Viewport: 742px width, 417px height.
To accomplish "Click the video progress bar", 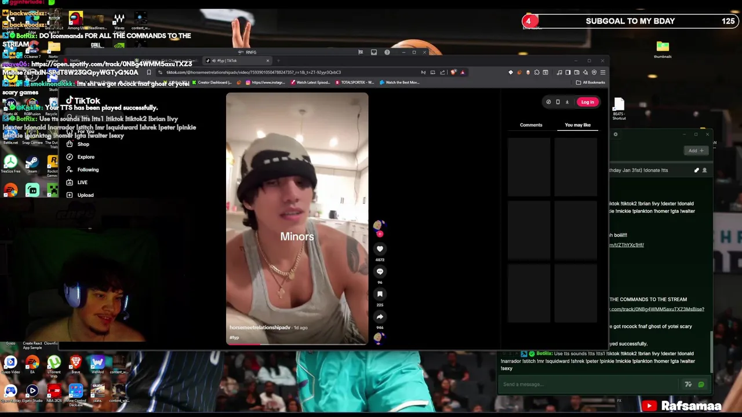I will [297, 343].
